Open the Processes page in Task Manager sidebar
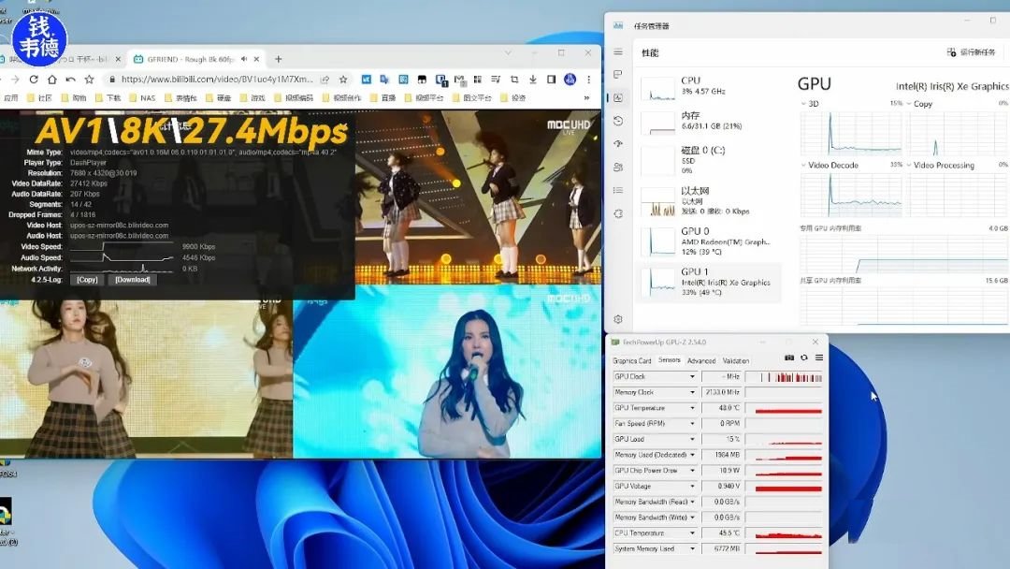Image resolution: width=1010 pixels, height=569 pixels. pyautogui.click(x=618, y=74)
